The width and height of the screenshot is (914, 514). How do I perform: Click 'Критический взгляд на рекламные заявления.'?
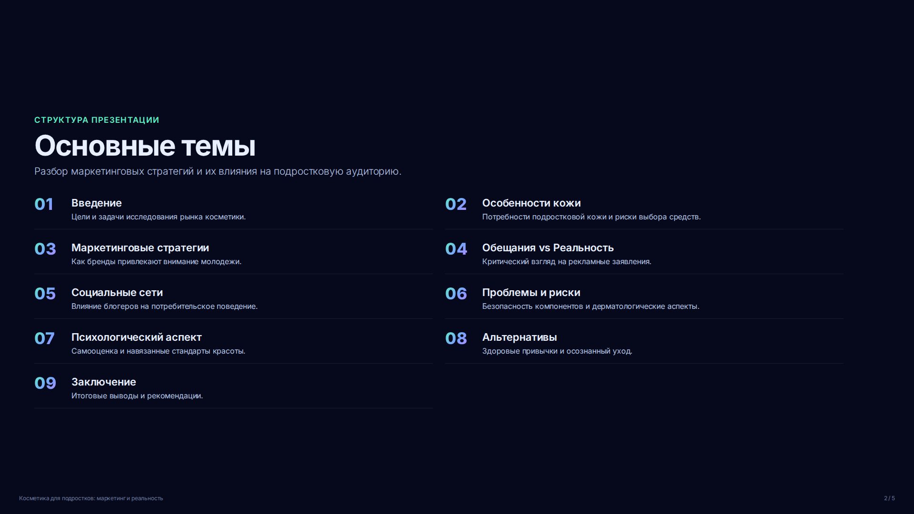tap(566, 262)
